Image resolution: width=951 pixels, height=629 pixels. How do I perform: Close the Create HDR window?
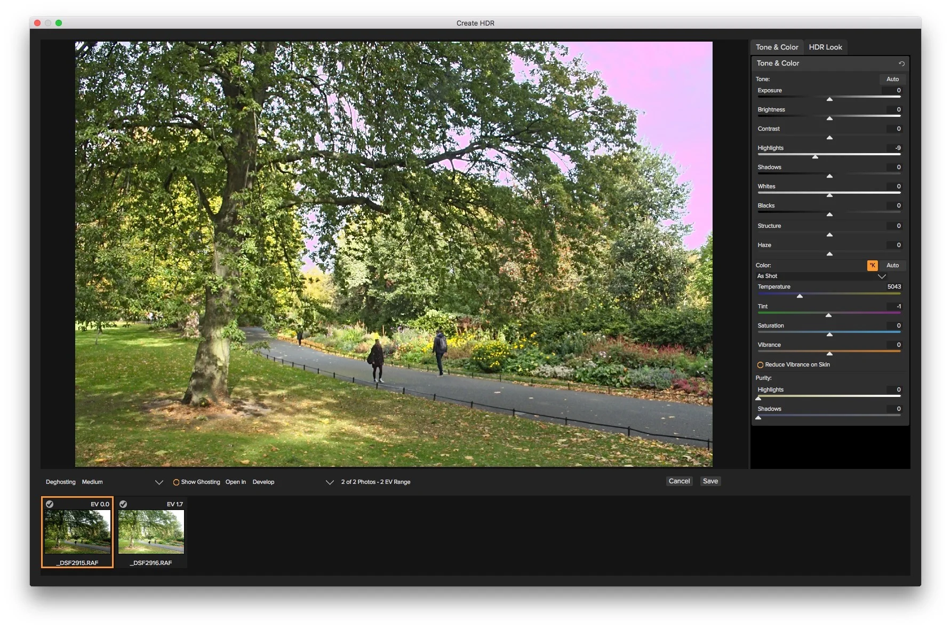pyautogui.click(x=37, y=23)
